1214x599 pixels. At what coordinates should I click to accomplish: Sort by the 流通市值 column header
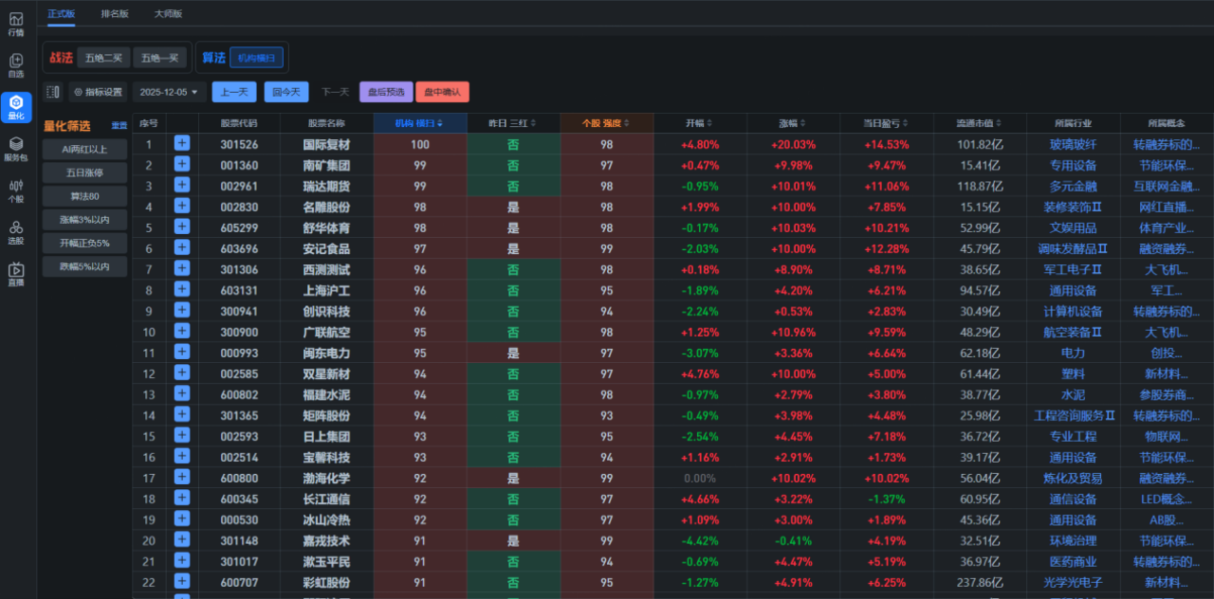tap(980, 123)
